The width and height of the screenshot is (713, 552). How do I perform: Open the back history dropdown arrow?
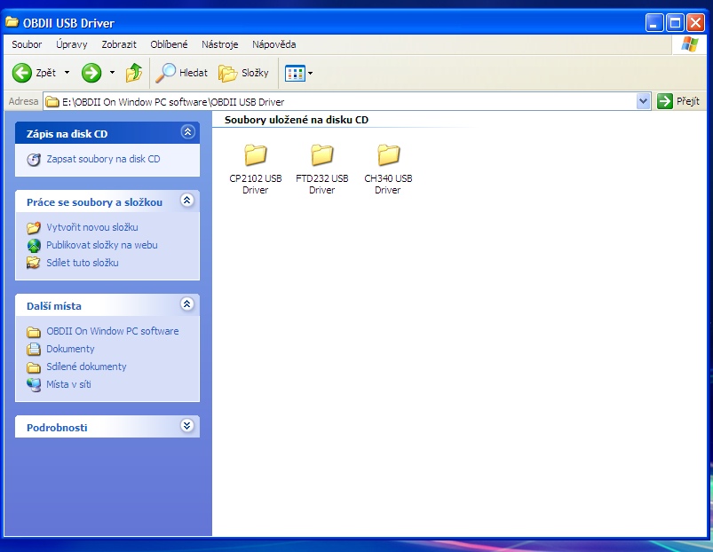click(67, 73)
